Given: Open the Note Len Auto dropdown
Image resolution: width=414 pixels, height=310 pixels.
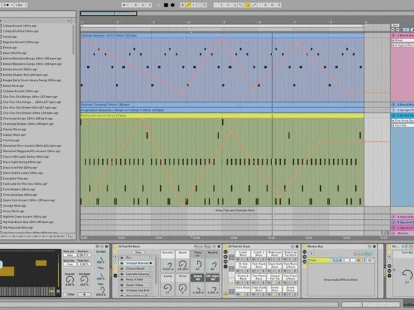Looking at the screenshot, I should 70,255.
